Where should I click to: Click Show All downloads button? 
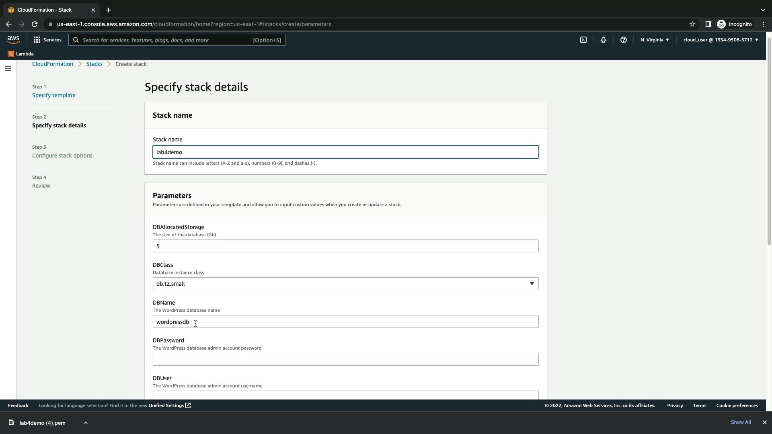point(741,422)
